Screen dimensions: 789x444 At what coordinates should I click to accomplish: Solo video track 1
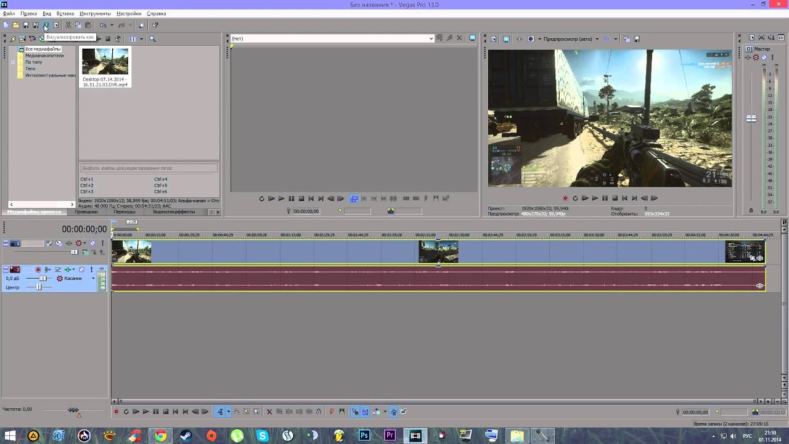[103, 243]
